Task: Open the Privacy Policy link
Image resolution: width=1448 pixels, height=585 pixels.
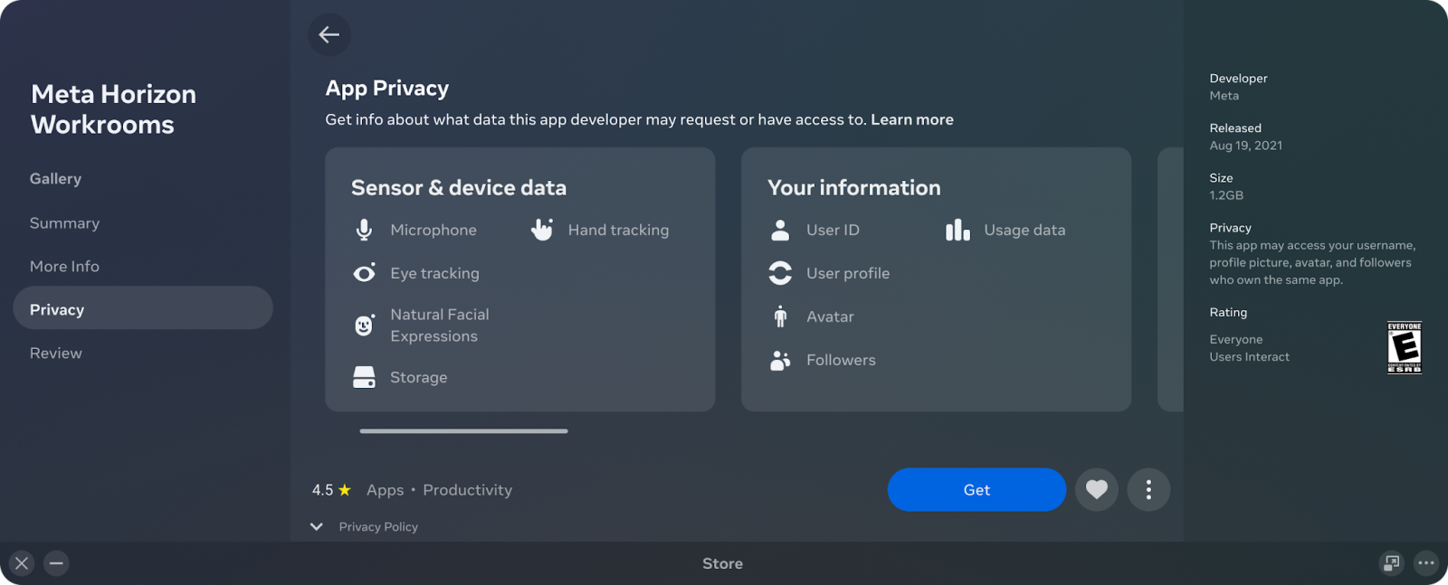Action: tap(378, 527)
